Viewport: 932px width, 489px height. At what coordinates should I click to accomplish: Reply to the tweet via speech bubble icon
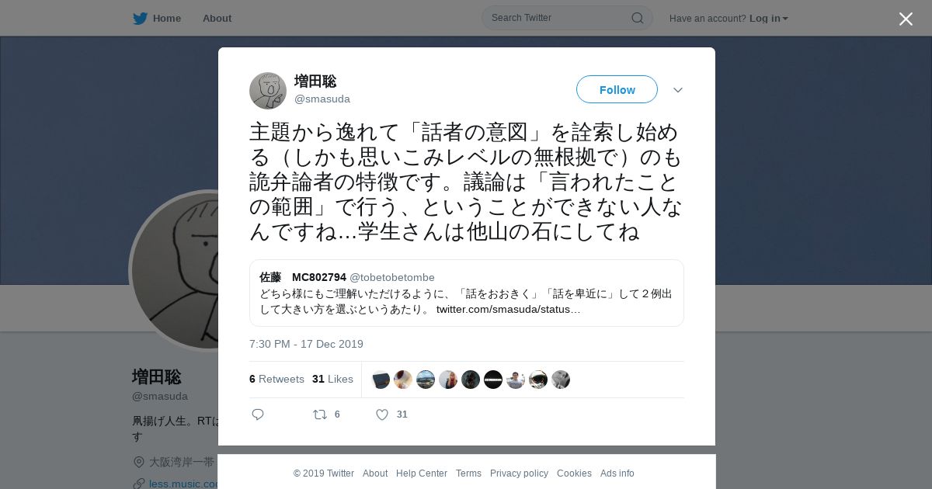258,414
